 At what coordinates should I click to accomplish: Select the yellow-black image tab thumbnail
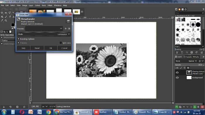[x=76, y=12]
